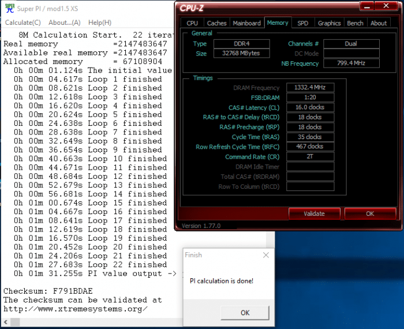
Task: Click the DRAM Frequency value 1332.4 MHz
Action: pos(311,88)
